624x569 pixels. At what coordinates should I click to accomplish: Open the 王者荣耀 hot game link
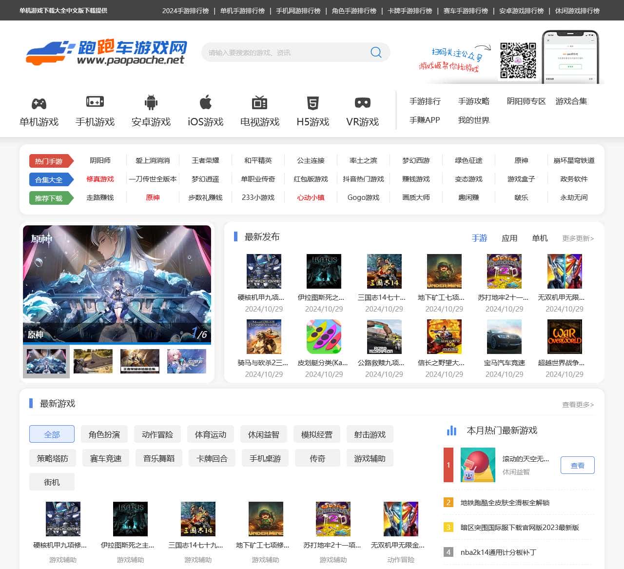tap(205, 160)
